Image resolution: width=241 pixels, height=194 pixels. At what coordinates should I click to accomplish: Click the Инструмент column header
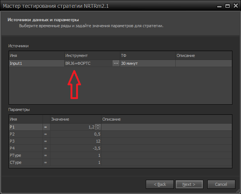pos(92,55)
